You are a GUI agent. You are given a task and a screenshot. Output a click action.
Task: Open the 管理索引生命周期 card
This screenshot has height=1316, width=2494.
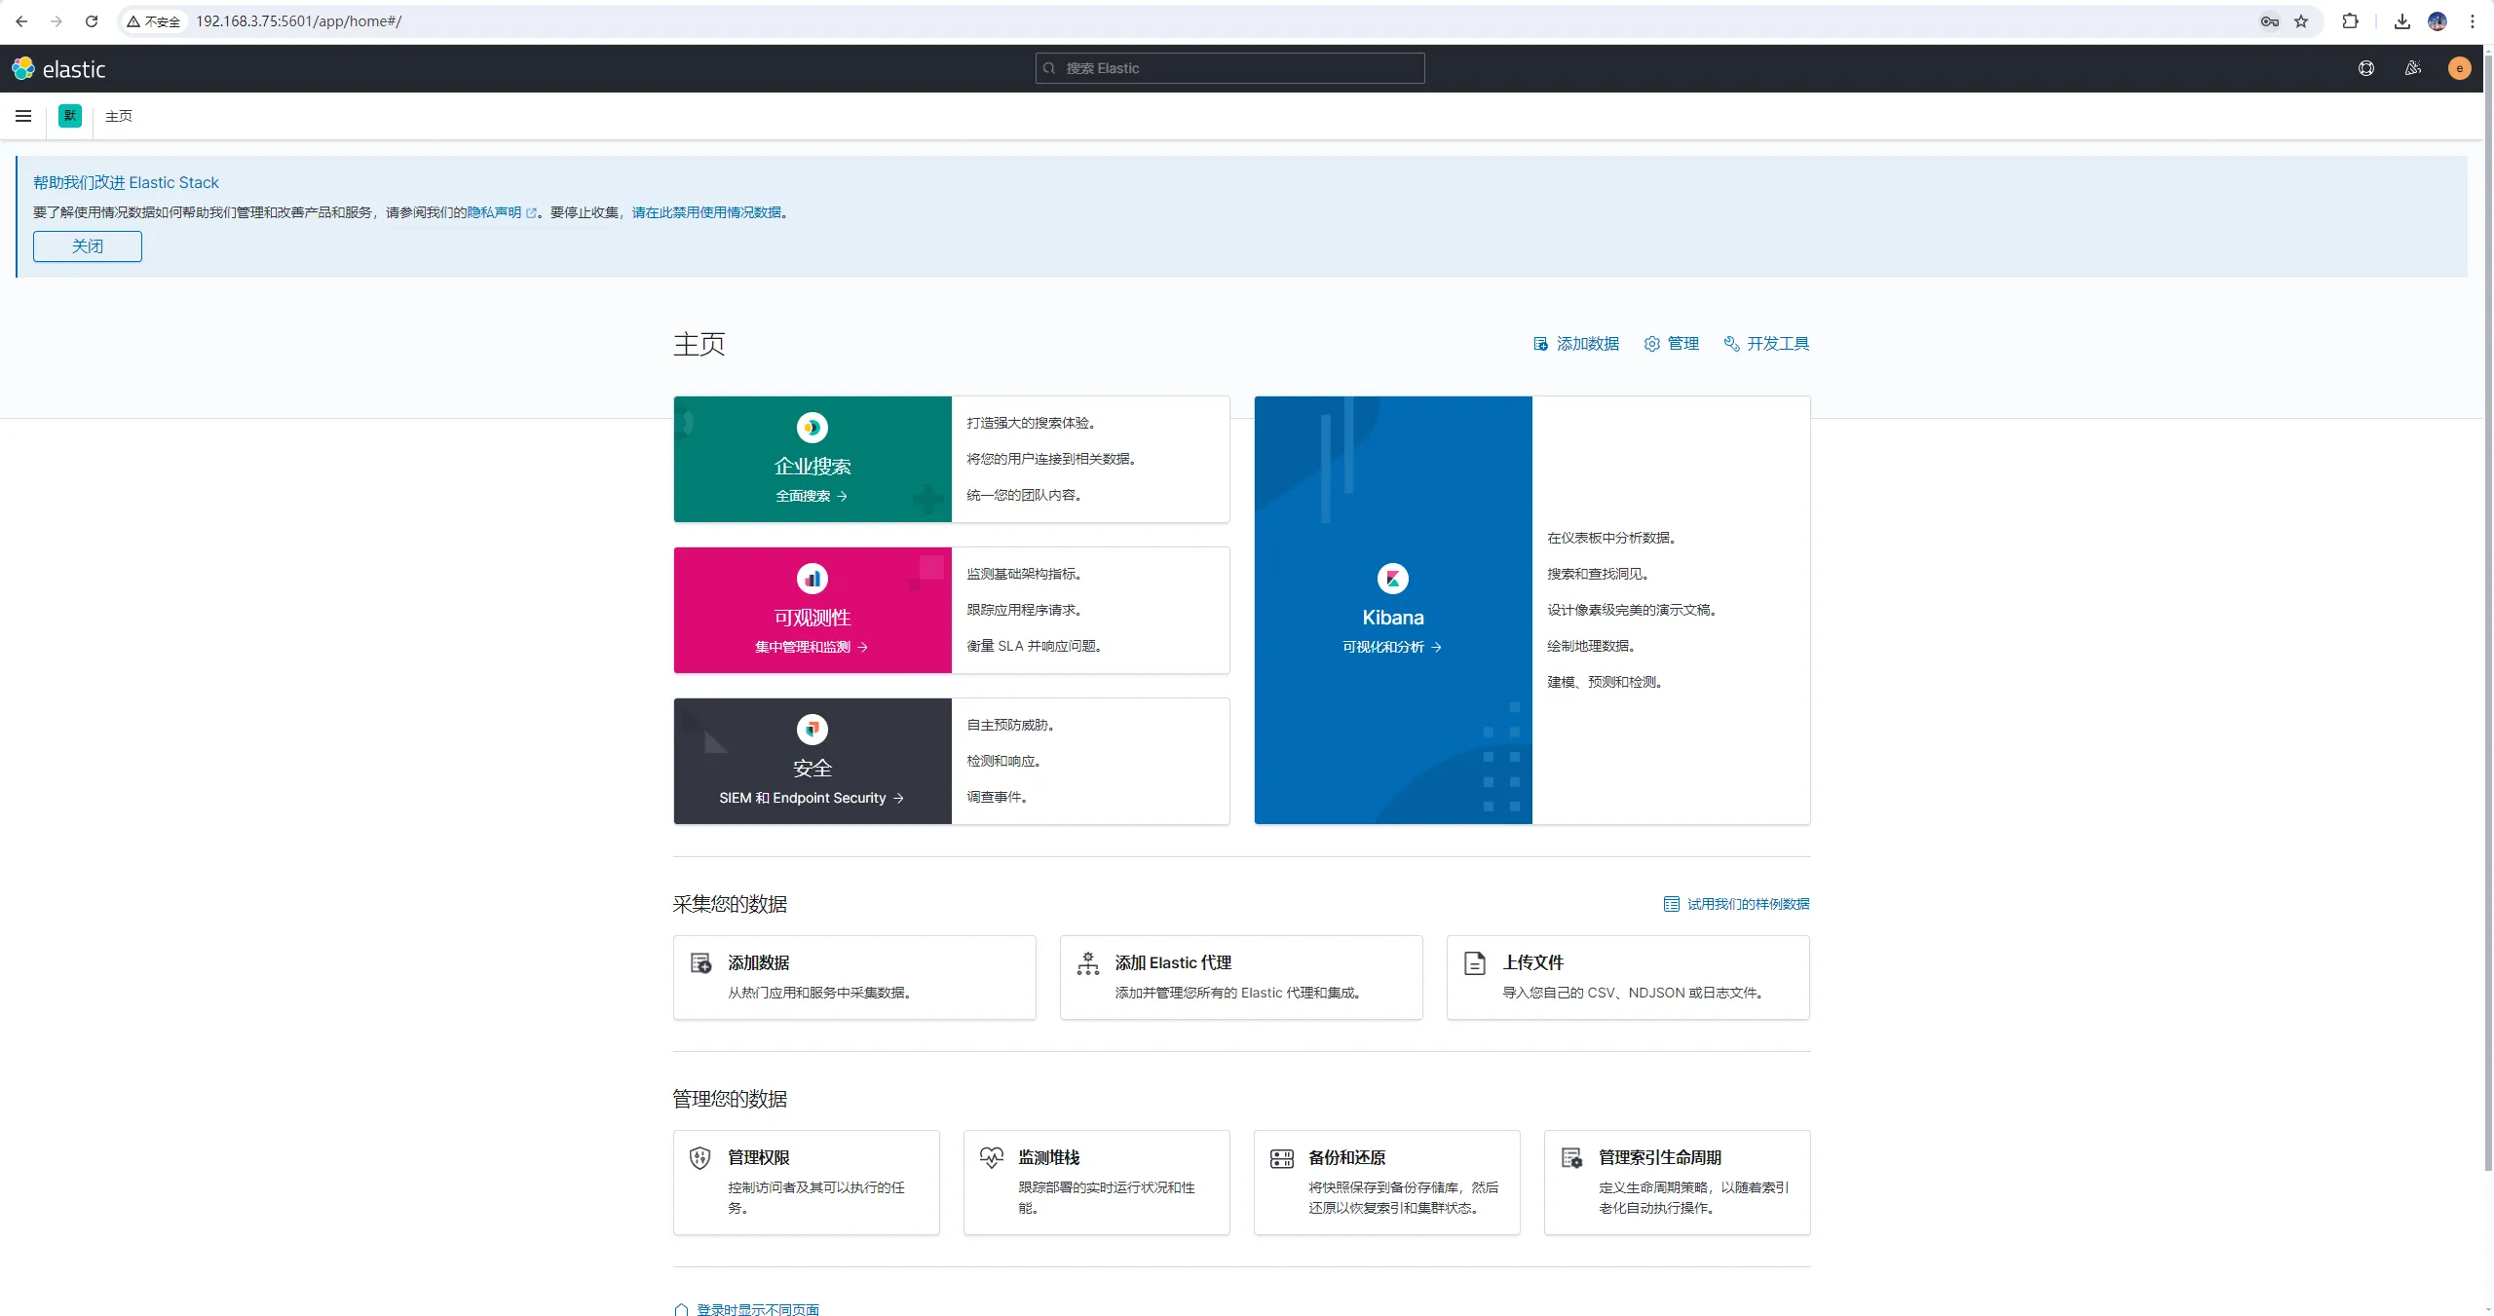[x=1678, y=1183]
